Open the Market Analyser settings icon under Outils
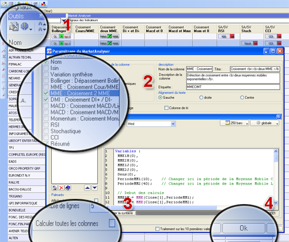Screen dimensions: 289x242 [14, 26]
